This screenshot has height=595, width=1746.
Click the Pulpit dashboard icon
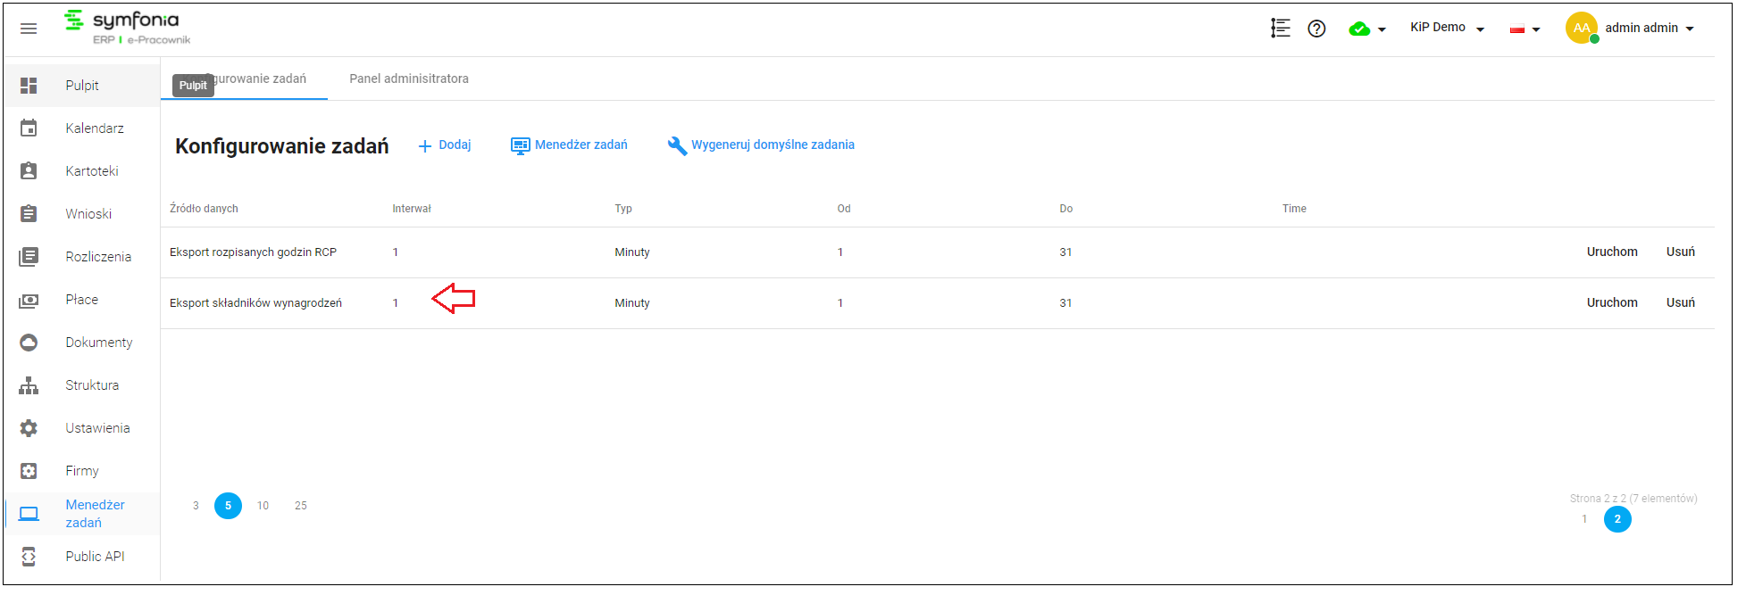(x=29, y=86)
